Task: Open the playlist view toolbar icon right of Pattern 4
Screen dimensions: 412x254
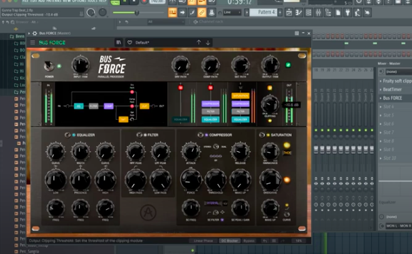Action: [x=289, y=12]
